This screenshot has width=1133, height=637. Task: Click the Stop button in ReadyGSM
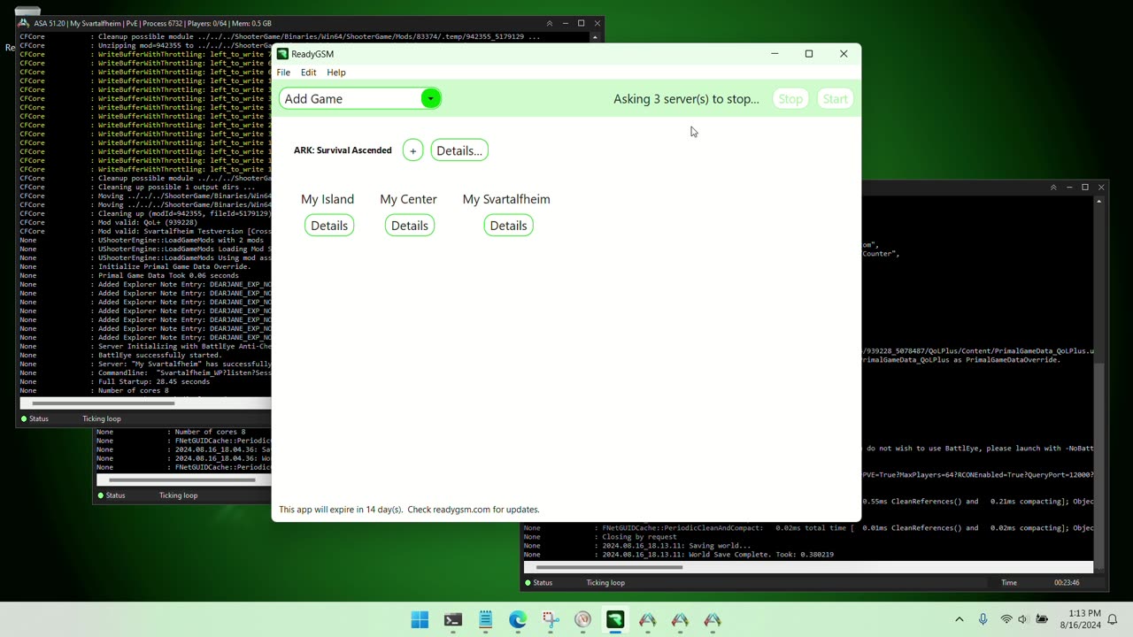click(x=790, y=99)
